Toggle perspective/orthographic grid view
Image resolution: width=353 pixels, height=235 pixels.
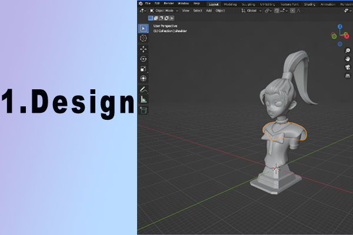pyautogui.click(x=348, y=76)
